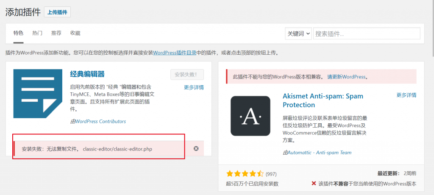This screenshot has height=195, width=434.
Task: Click the (997) rating count
Action: pyautogui.click(x=271, y=174)
